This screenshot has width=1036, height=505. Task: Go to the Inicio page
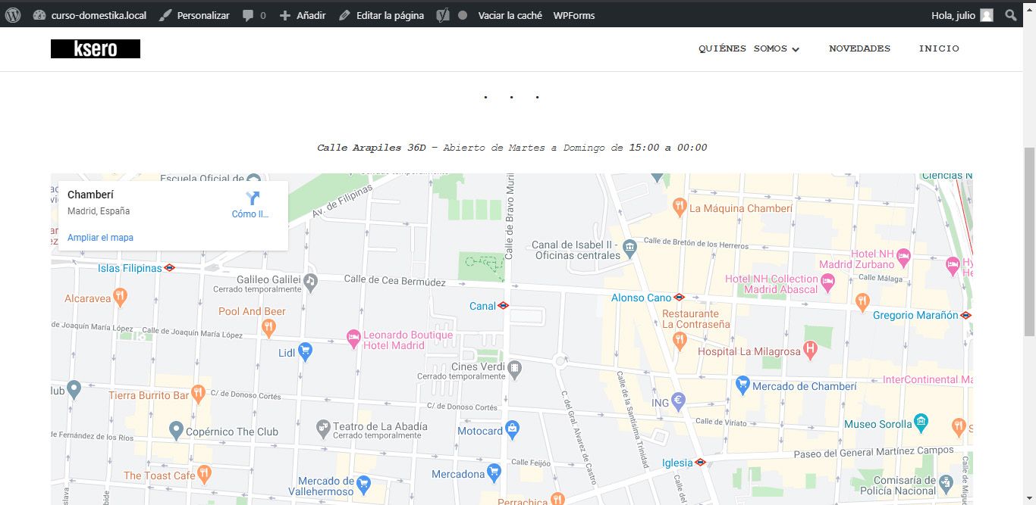939,48
